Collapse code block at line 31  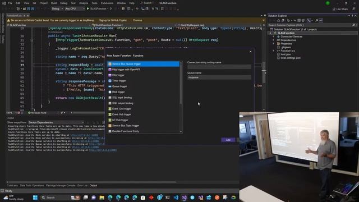pos(32,40)
